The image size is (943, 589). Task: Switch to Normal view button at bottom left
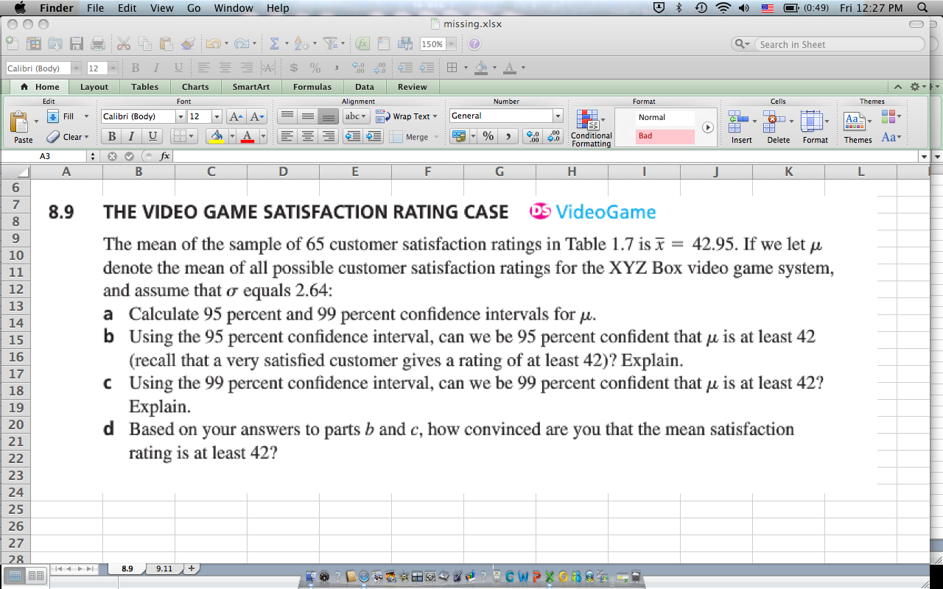15,574
